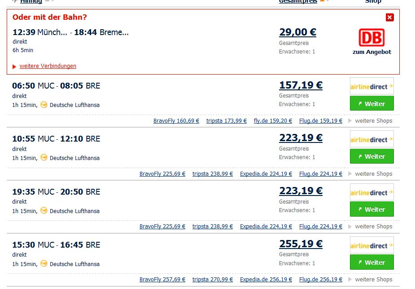Click Lufthansa crane icon on 06:50 flight
The height and width of the screenshot is (289, 415).
pos(44,105)
